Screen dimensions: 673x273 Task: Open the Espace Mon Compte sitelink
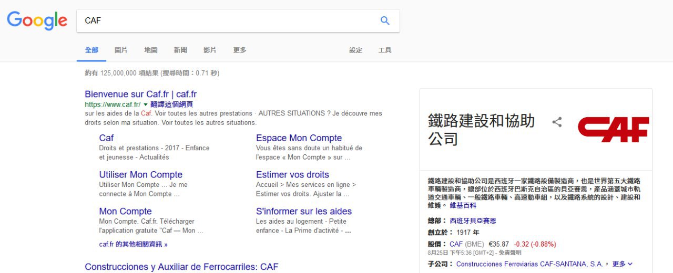(x=299, y=138)
